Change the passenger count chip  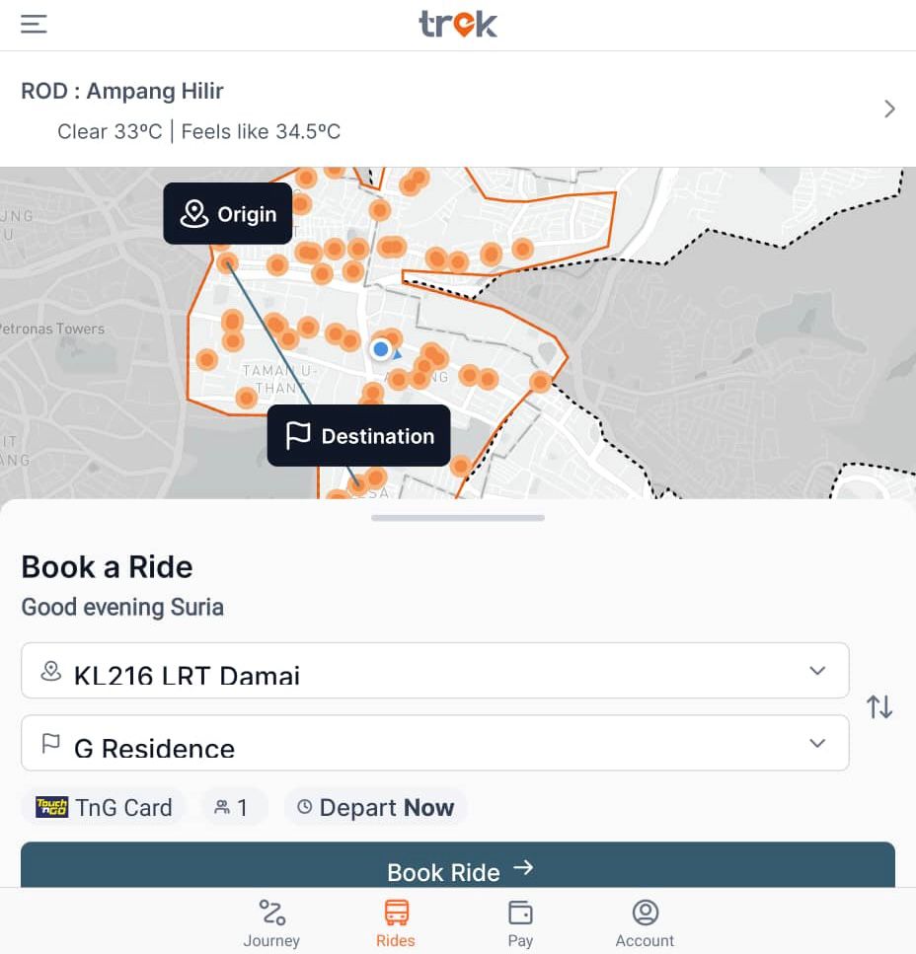(231, 807)
